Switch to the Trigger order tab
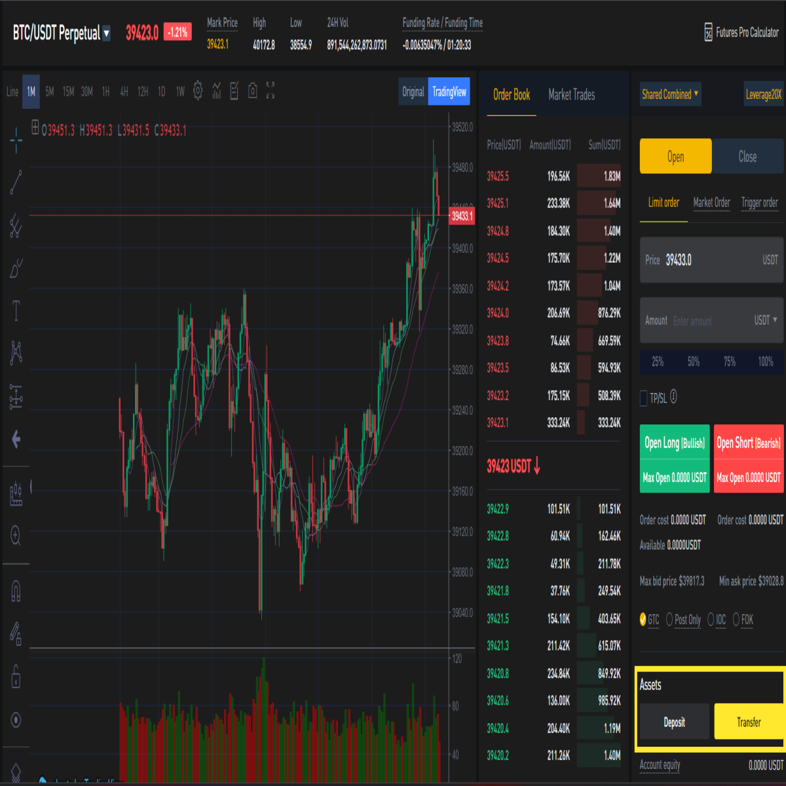 pos(760,202)
